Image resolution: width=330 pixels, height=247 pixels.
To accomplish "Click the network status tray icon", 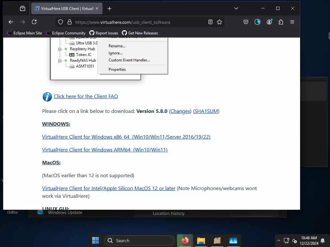I will point(286,241).
